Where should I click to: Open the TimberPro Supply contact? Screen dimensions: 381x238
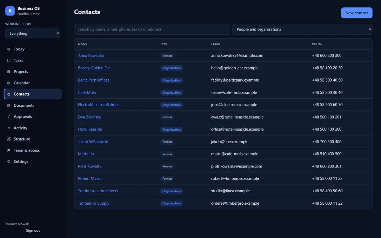click(94, 203)
